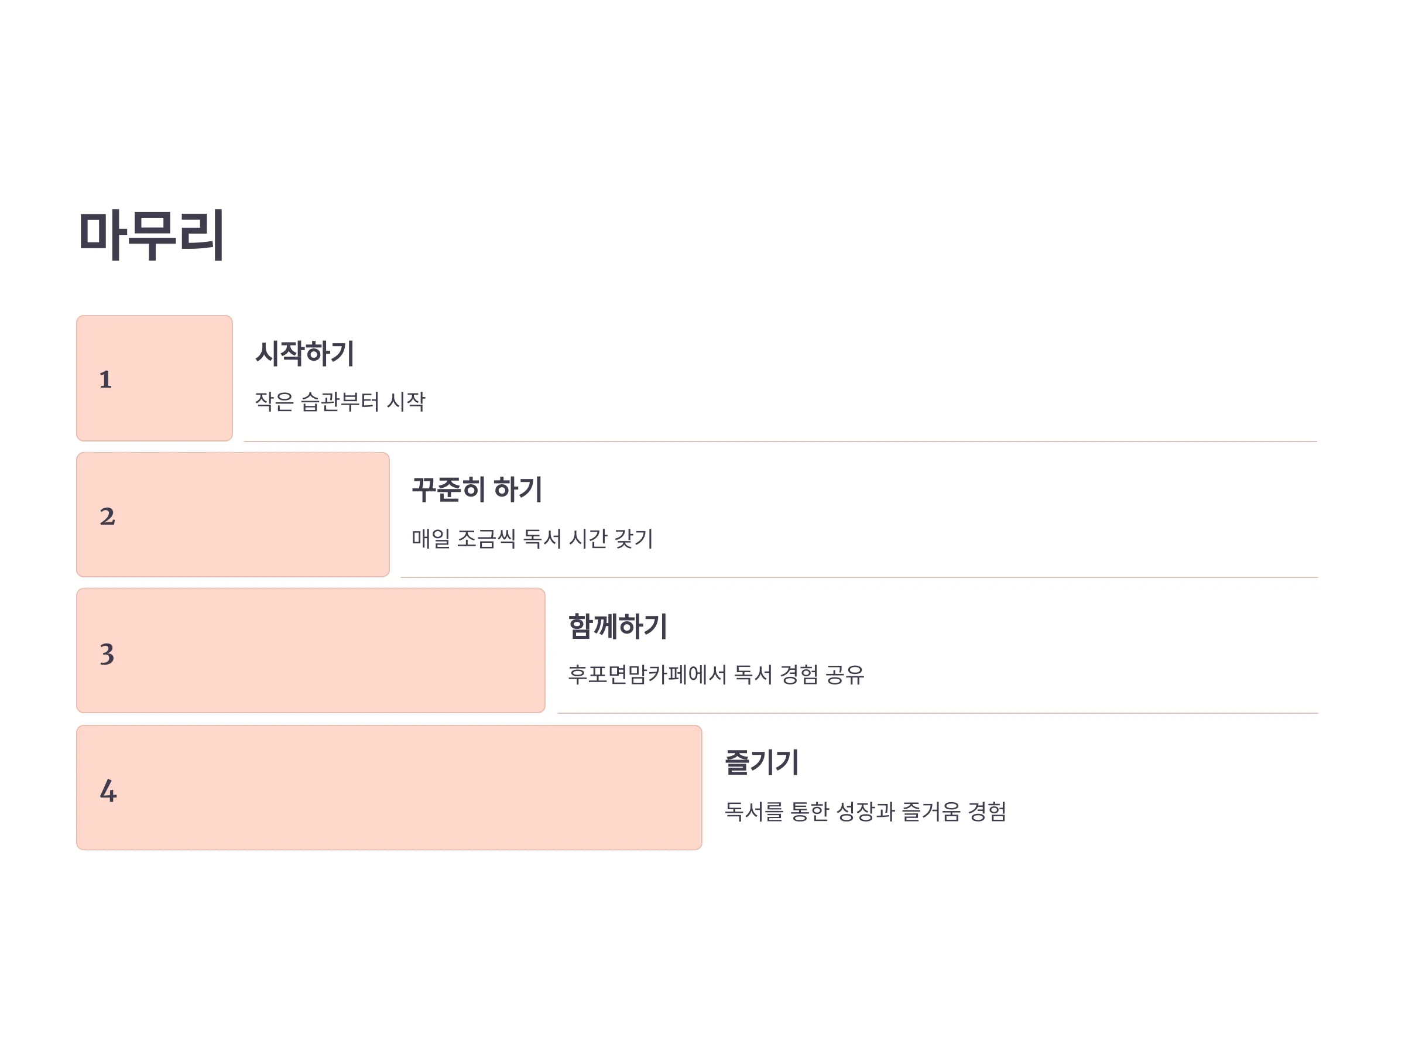Viewport: 1405px width, 1054px height.
Task: Click the heading 시작하기
Action: click(305, 353)
